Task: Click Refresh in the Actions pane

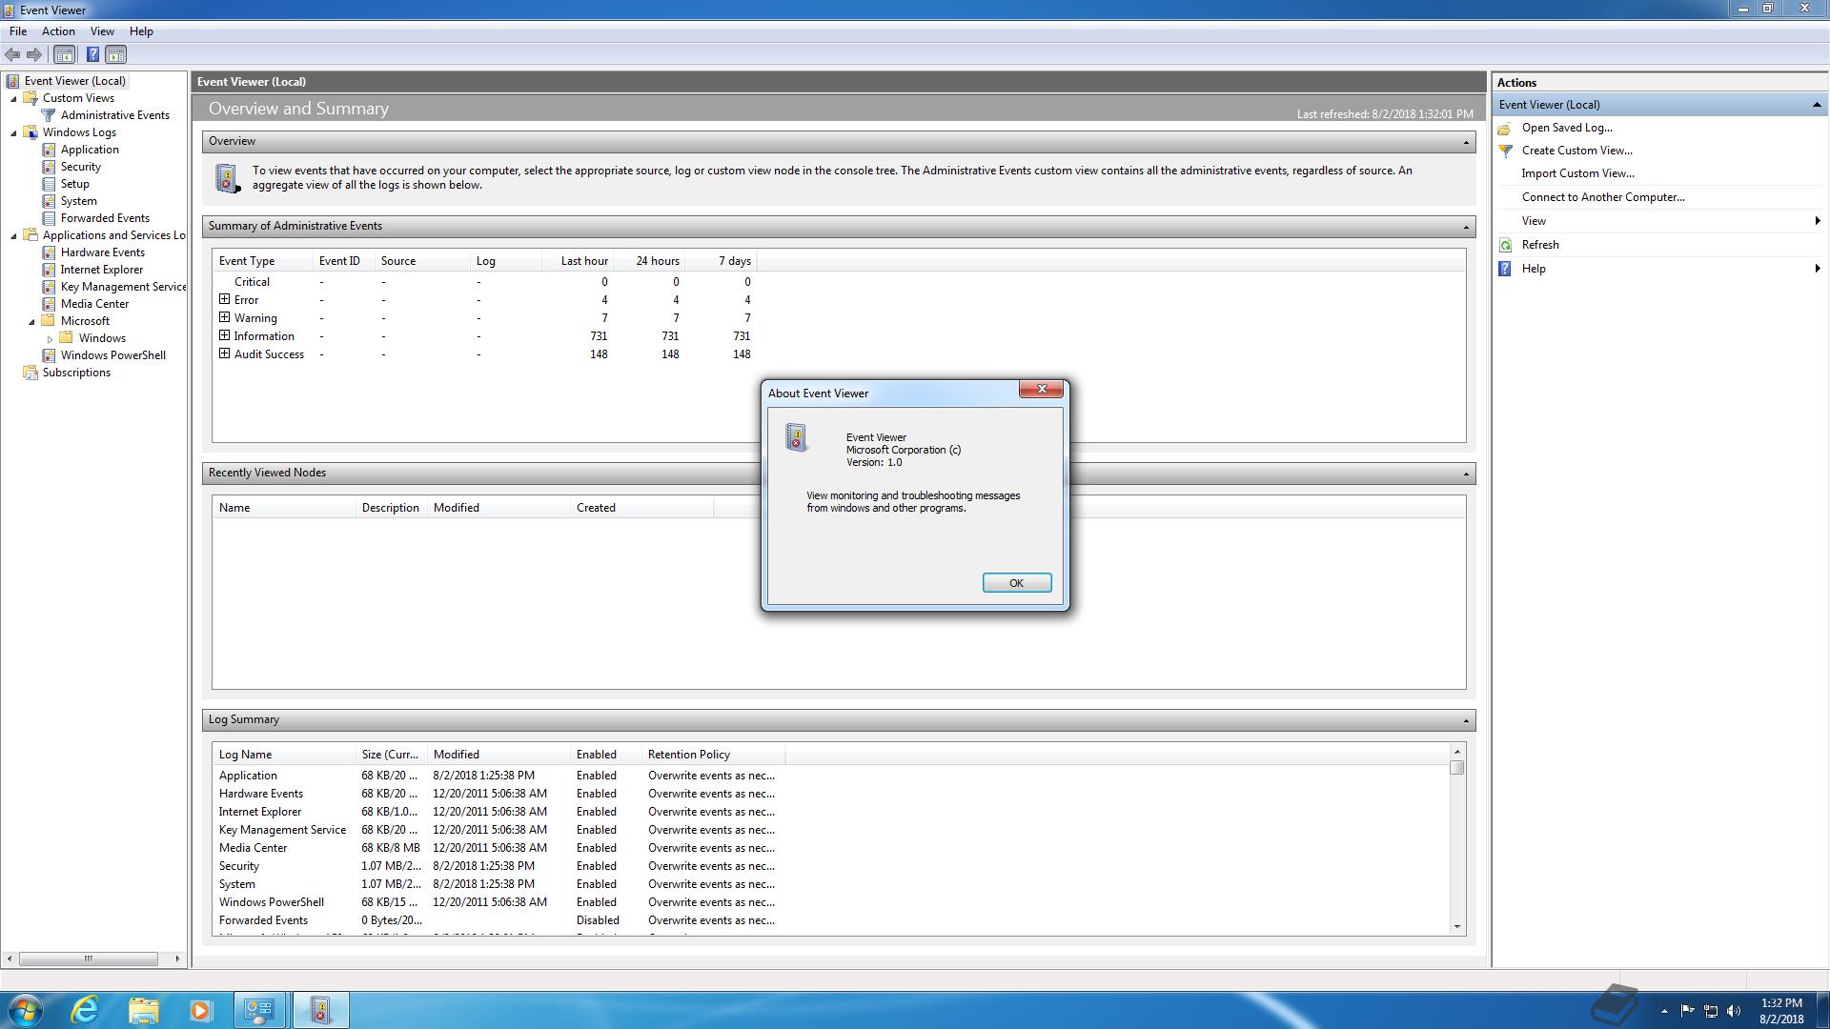Action: click(1540, 245)
